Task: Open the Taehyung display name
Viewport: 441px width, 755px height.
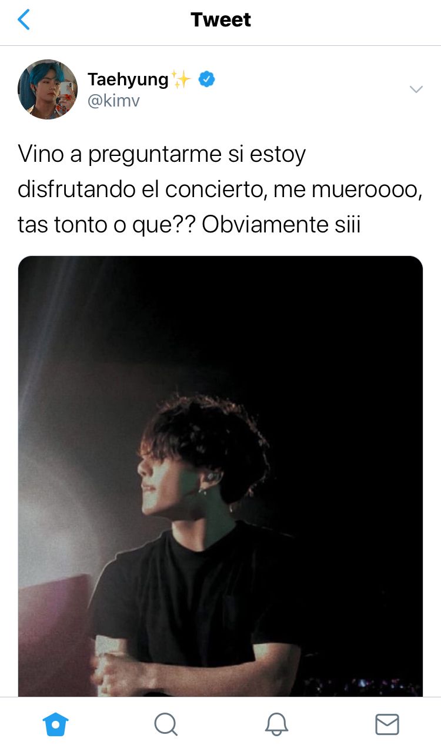Action: pos(128,79)
